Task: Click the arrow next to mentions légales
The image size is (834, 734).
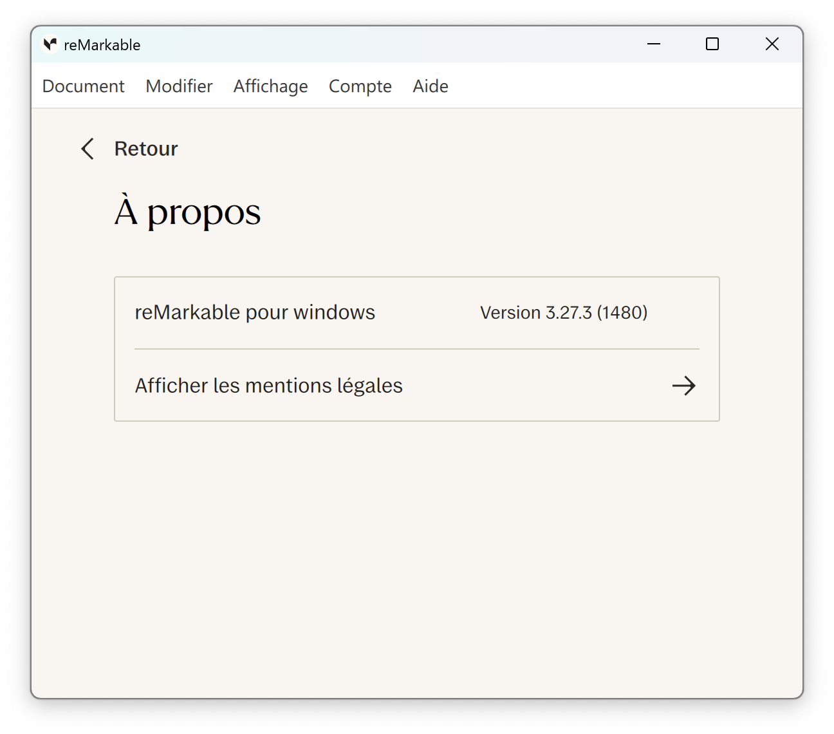Action: [x=684, y=386]
